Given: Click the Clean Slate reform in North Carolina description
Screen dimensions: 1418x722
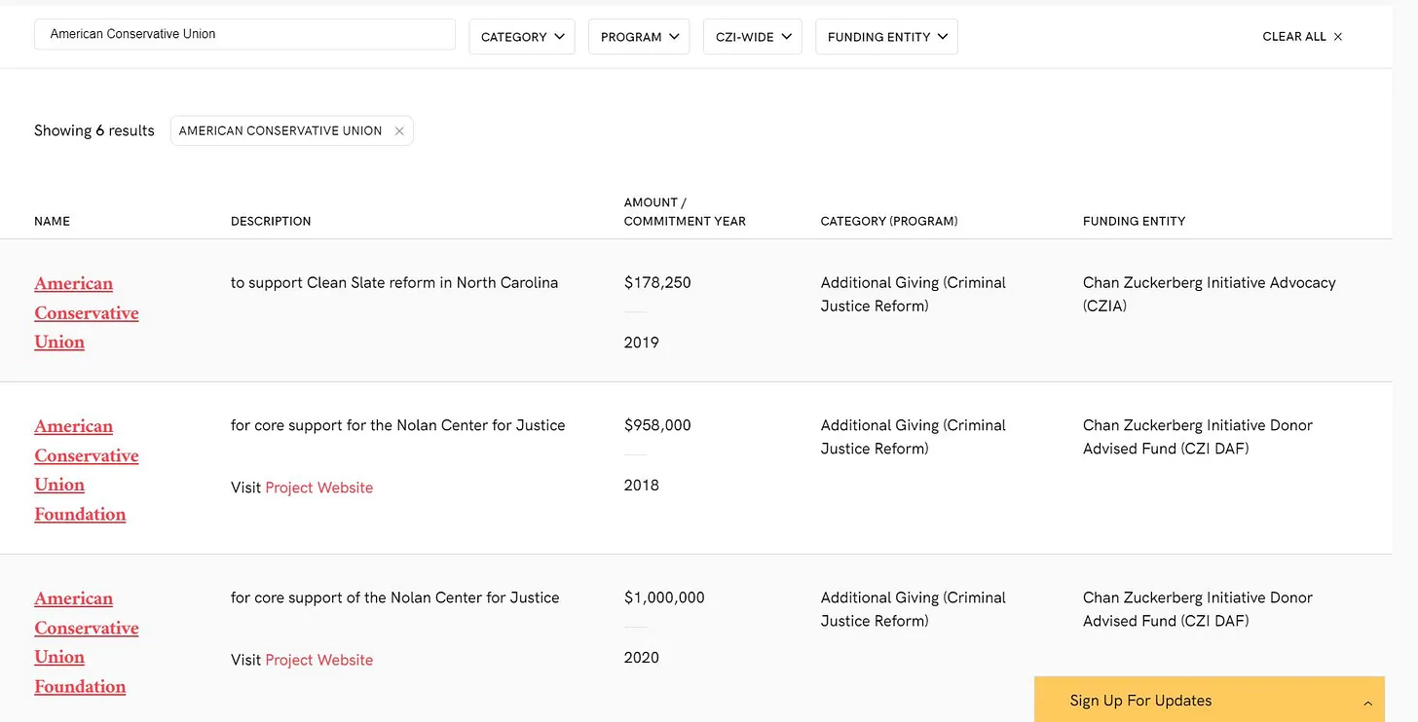Looking at the screenshot, I should [x=394, y=283].
